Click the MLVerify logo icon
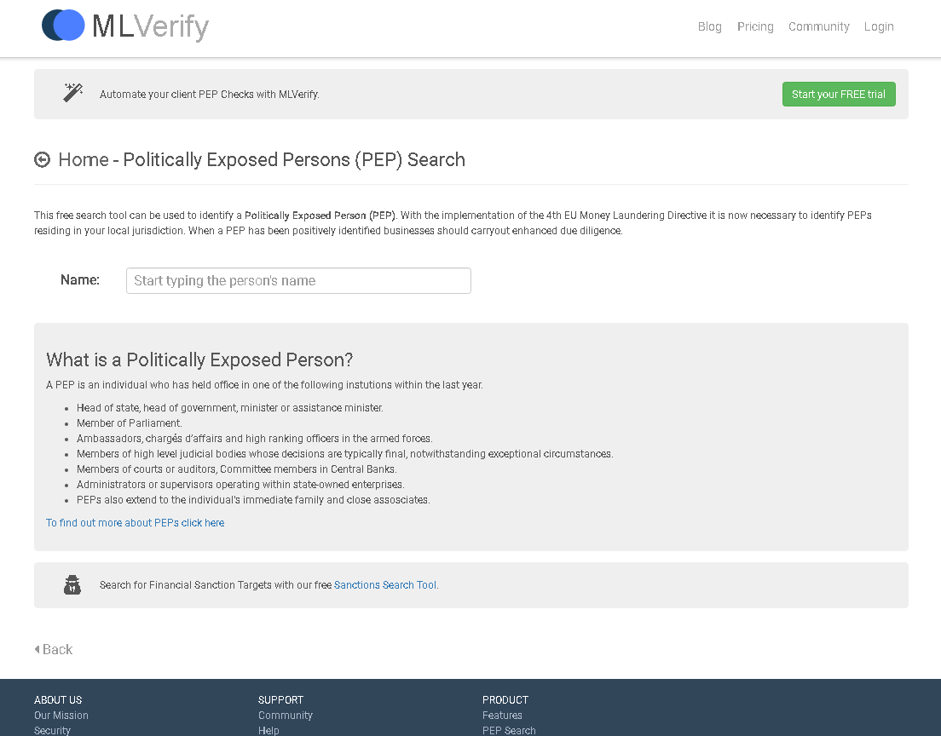The height and width of the screenshot is (736, 941). tap(63, 26)
